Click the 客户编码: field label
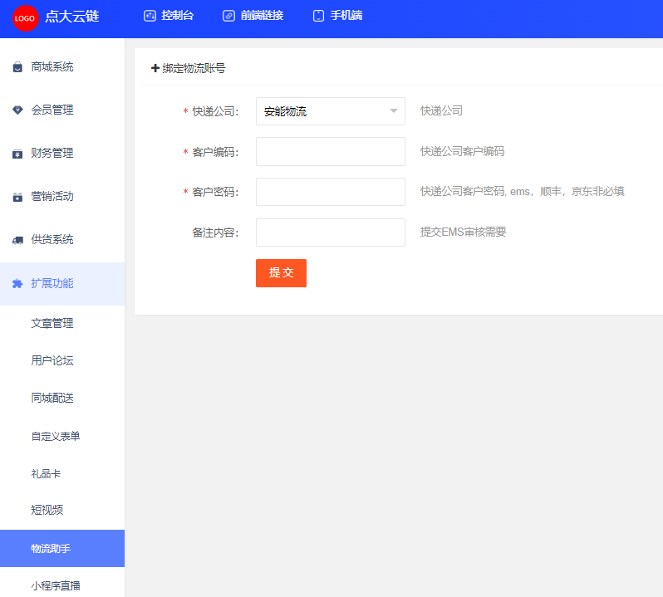Image resolution: width=663 pixels, height=597 pixels. [x=215, y=152]
